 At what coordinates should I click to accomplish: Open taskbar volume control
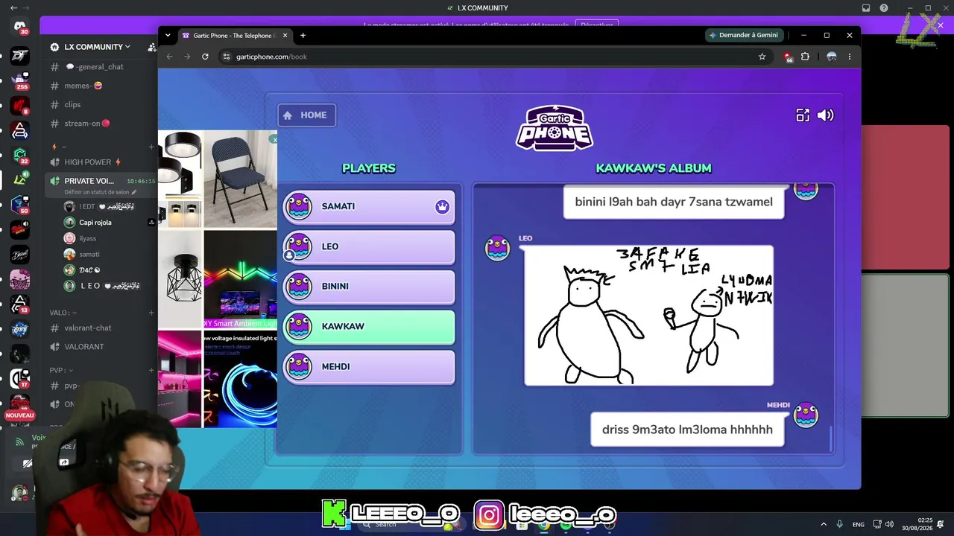[890, 524]
